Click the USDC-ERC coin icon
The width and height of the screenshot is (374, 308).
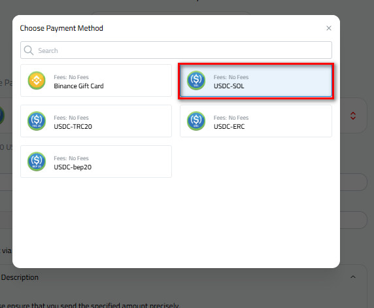tap(196, 121)
